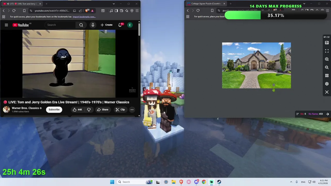Open the ENG language switcher
331x186 pixels.
pos(303,182)
